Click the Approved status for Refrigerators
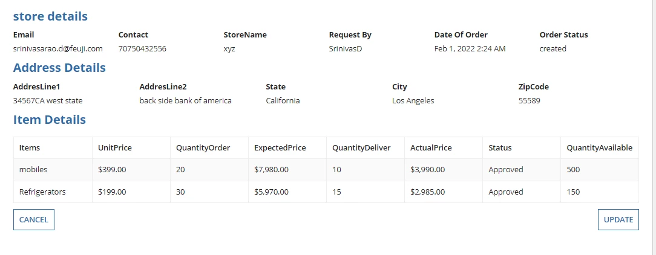This screenshot has height=255, width=656. tap(506, 192)
